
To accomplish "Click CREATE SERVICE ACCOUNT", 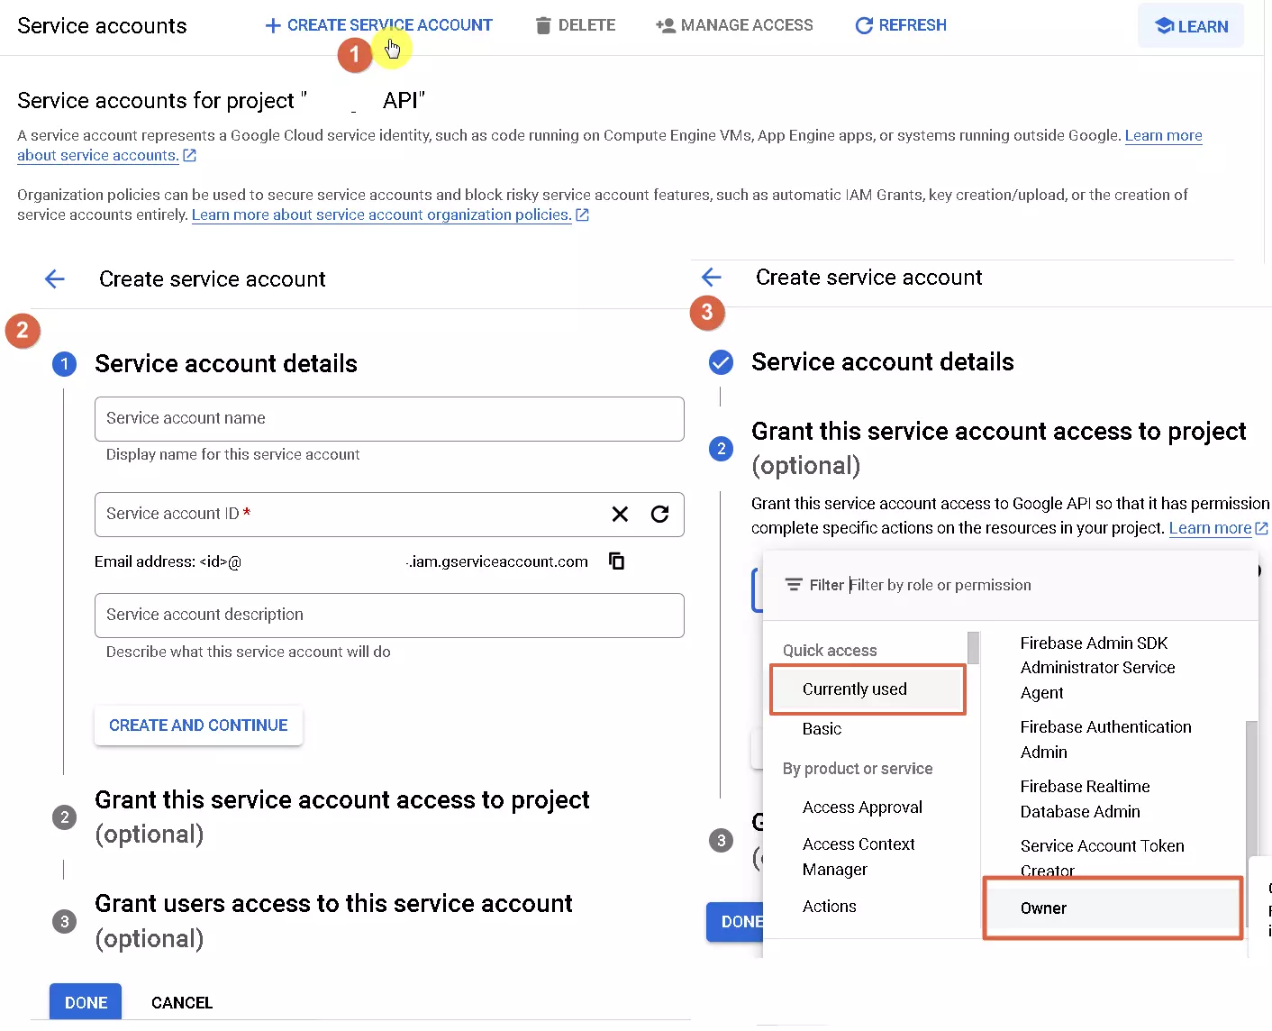I will 377,24.
